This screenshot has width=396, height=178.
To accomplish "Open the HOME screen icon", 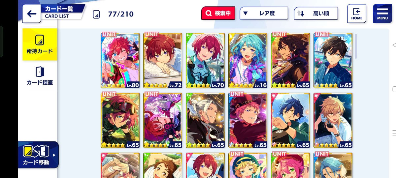I will (x=356, y=14).
